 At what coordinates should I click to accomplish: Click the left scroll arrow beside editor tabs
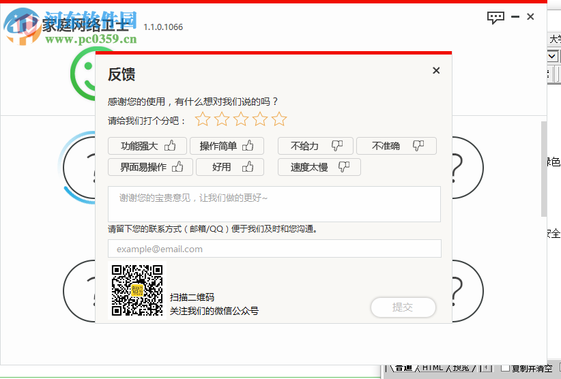(487, 368)
